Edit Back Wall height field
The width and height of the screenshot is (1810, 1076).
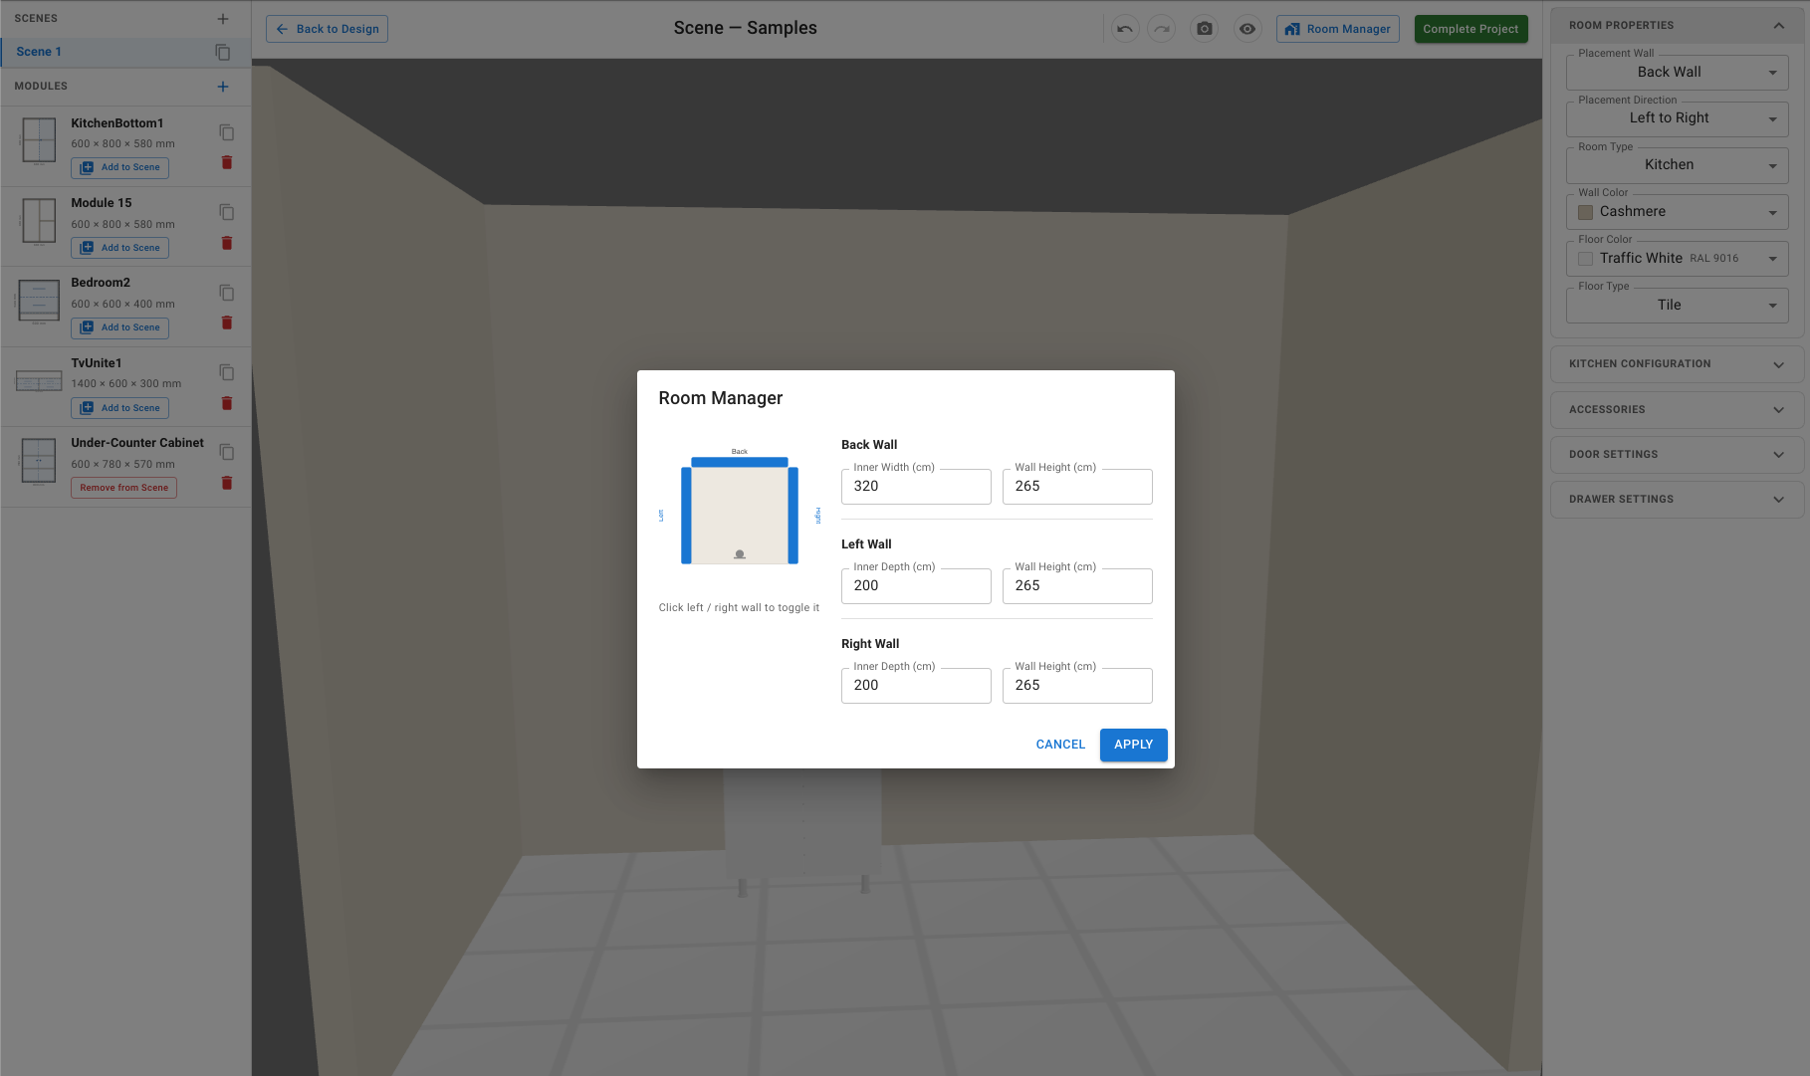click(x=1077, y=487)
